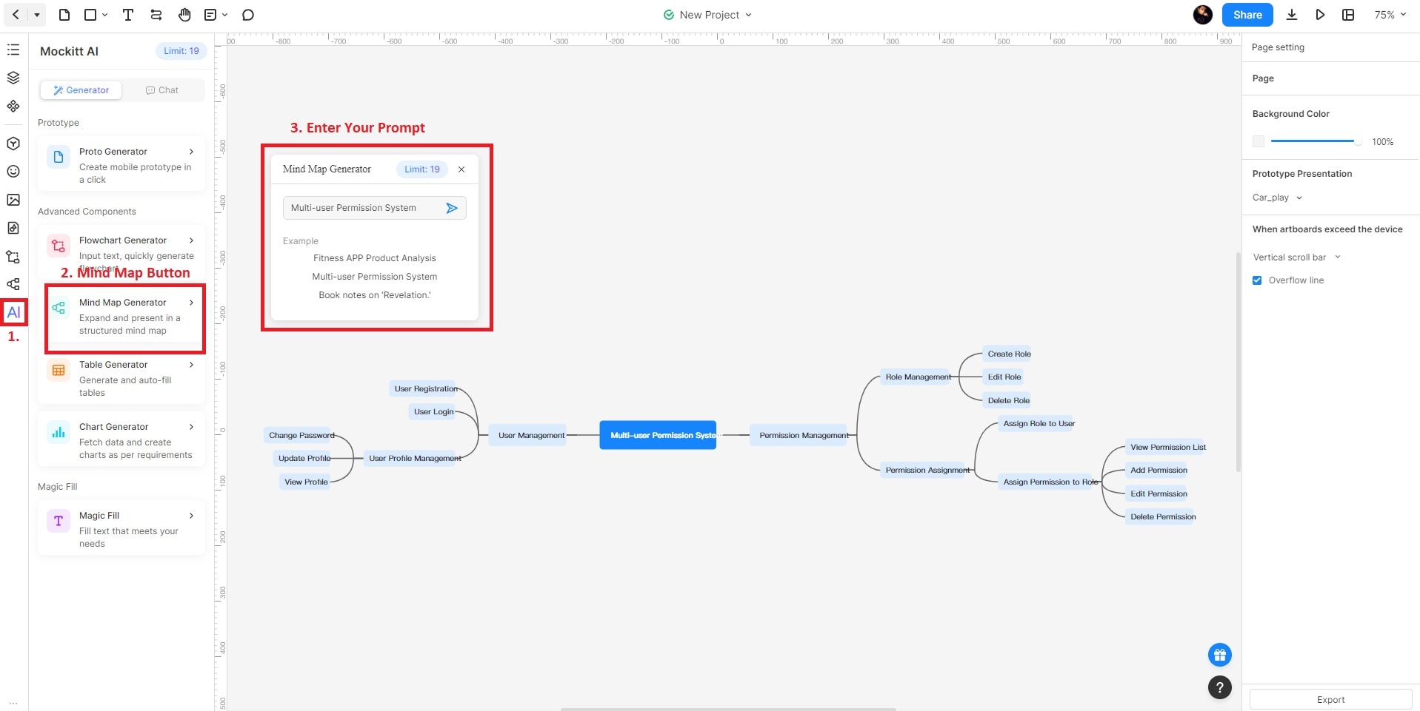Adjust the background opacity slider
Viewport: 1420px width, 711px height.
point(1316,141)
